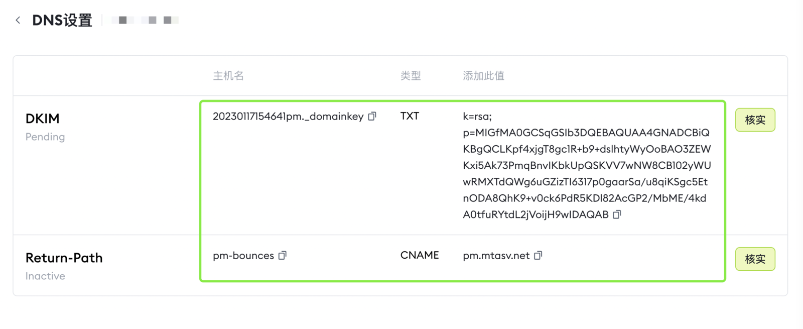Click the pm-bounces hostname text
The width and height of the screenshot is (803, 329).
[243, 256]
